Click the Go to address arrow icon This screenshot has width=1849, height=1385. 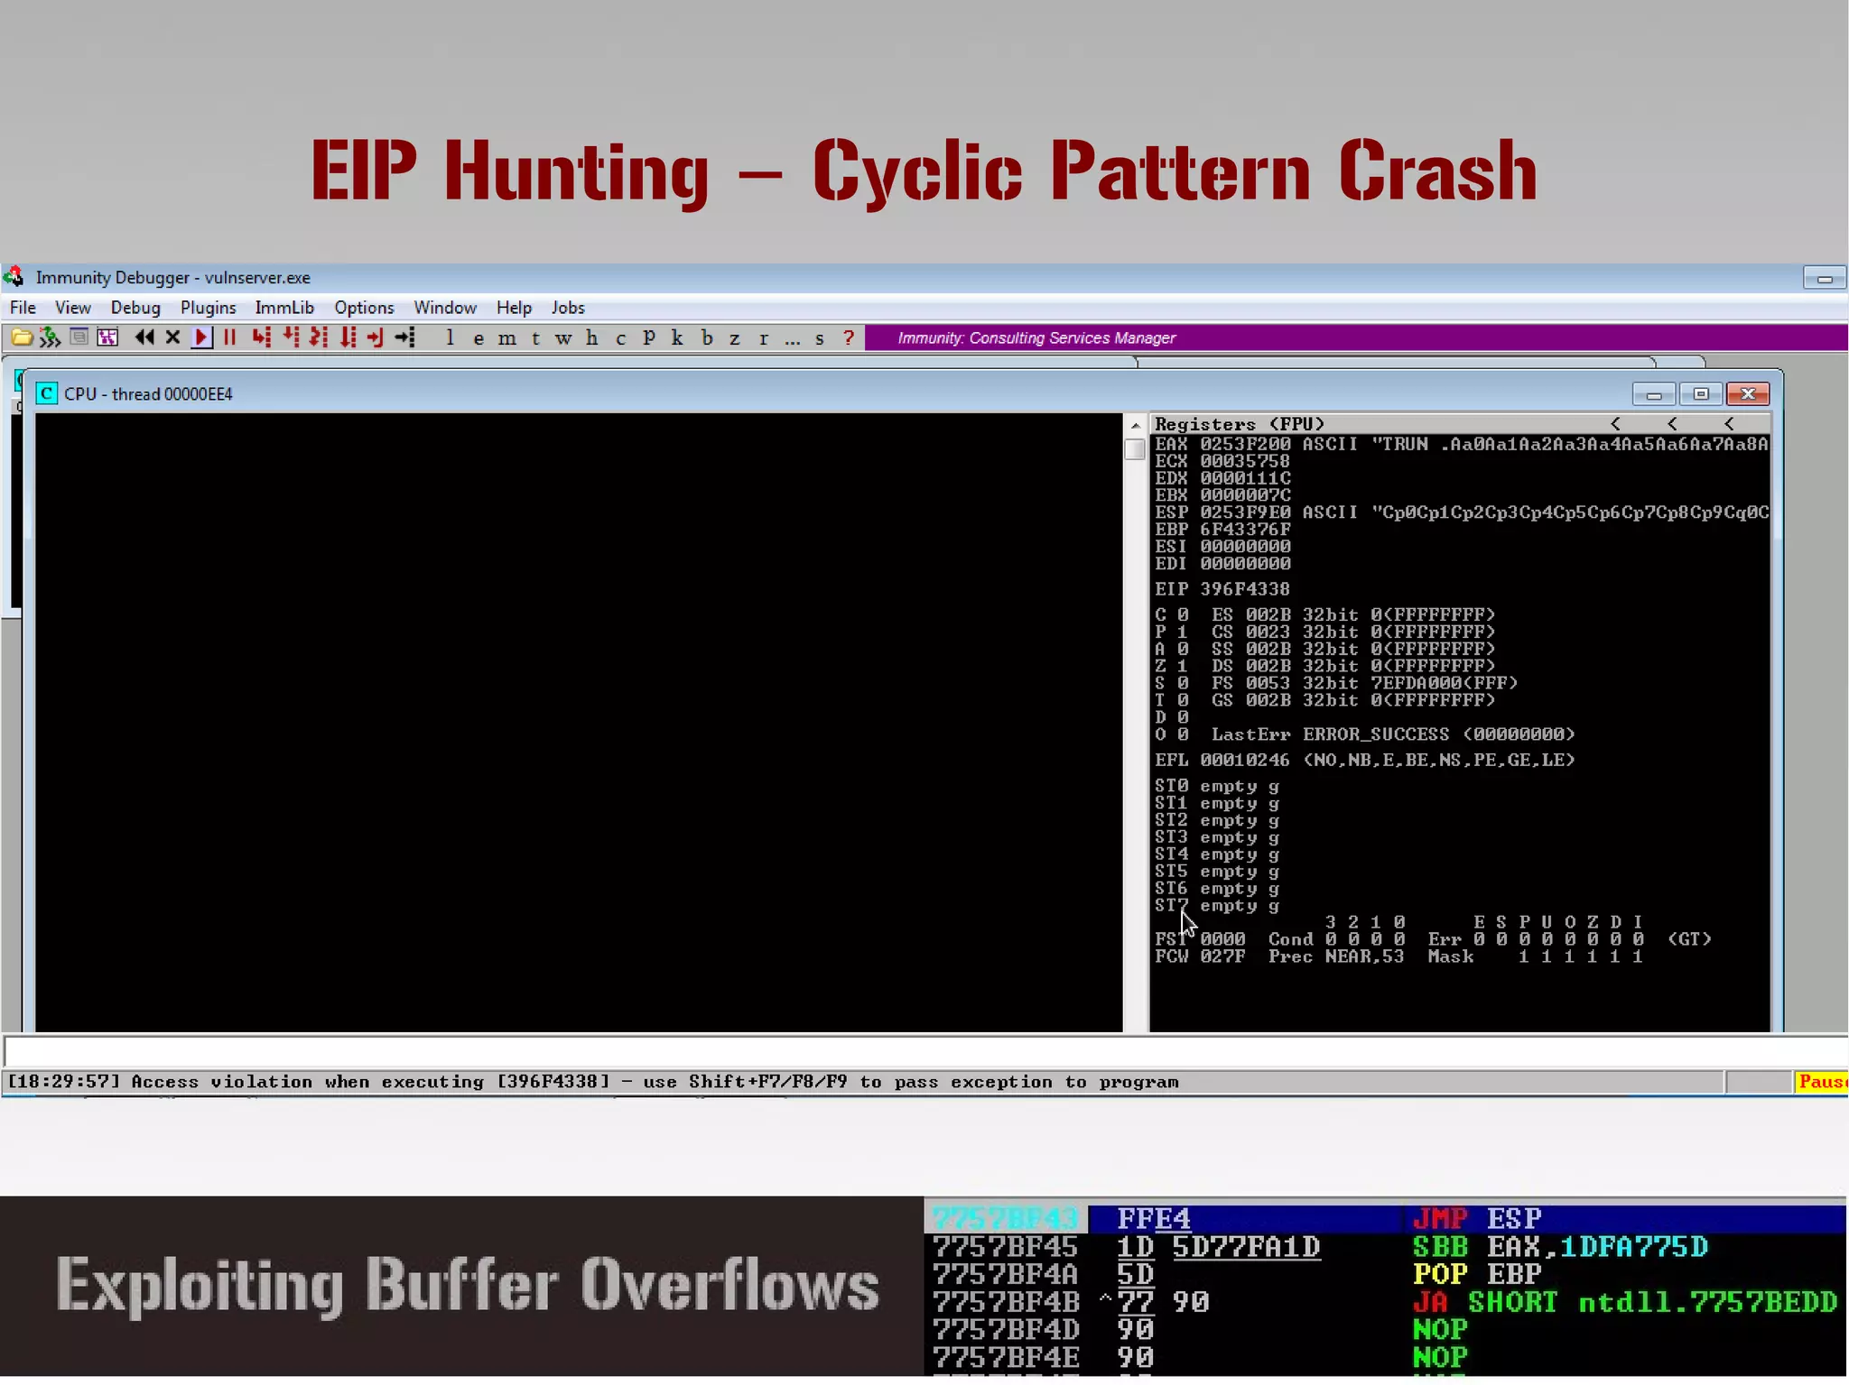click(x=405, y=338)
